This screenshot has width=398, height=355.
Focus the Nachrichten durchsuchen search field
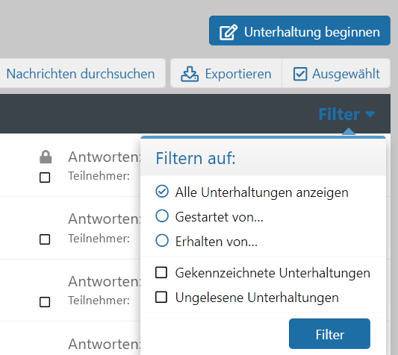click(x=81, y=73)
